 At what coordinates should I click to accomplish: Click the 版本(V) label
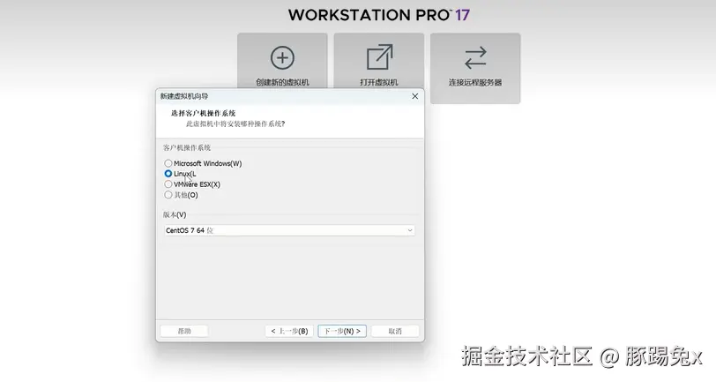pyautogui.click(x=175, y=214)
